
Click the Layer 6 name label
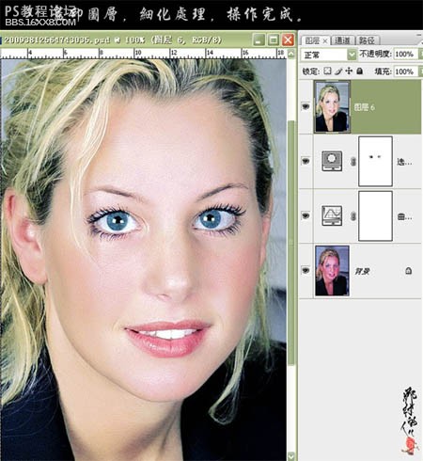coord(364,107)
